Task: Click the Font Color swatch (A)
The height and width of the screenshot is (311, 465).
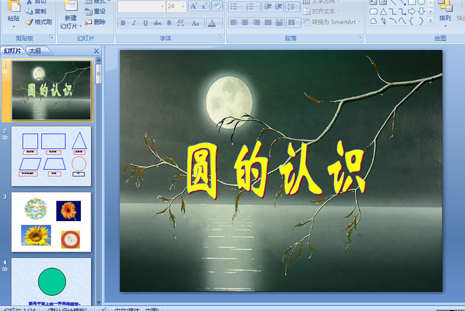Action: click(212, 23)
